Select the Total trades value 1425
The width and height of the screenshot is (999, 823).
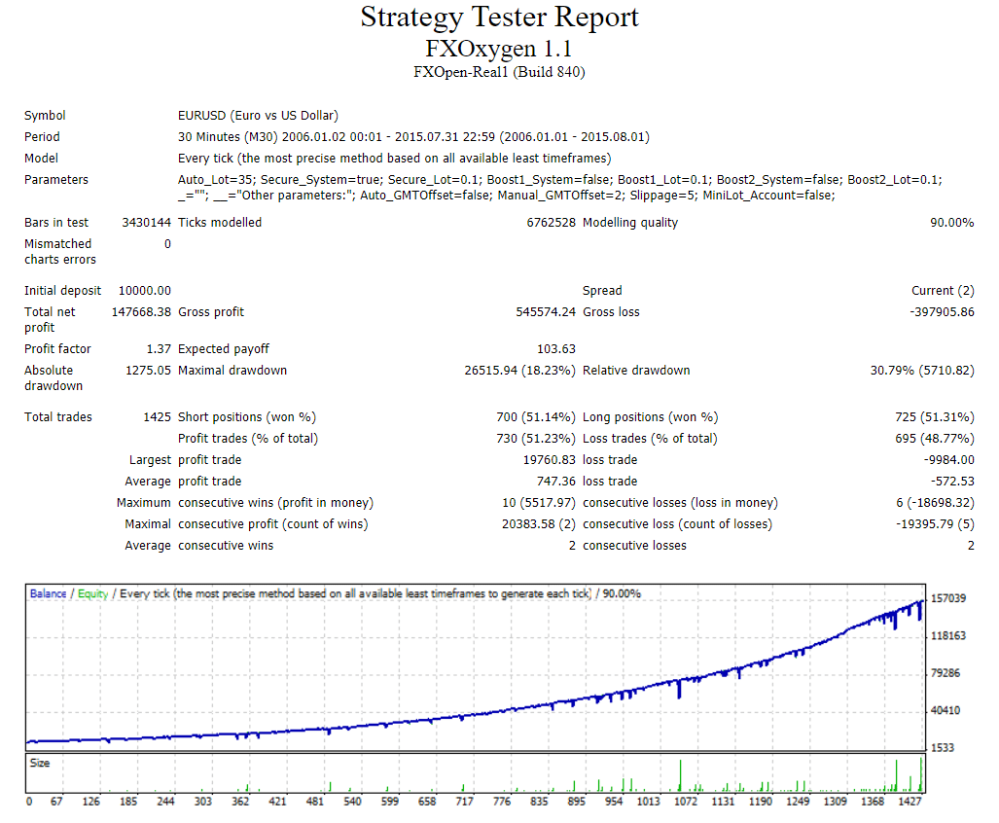(x=157, y=417)
